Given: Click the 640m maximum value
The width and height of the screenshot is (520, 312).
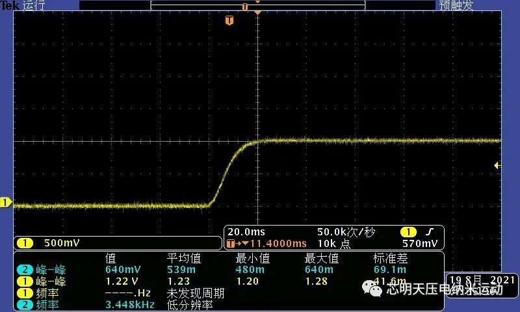Looking at the screenshot, I should pyautogui.click(x=319, y=270).
